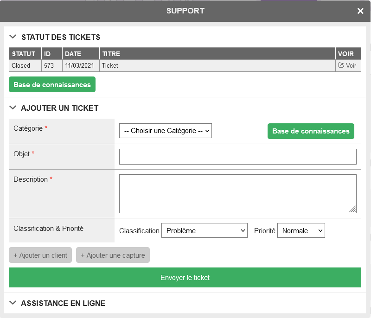Expand the Assistance en ligne section chevron
This screenshot has height=318, width=371.
13,303
